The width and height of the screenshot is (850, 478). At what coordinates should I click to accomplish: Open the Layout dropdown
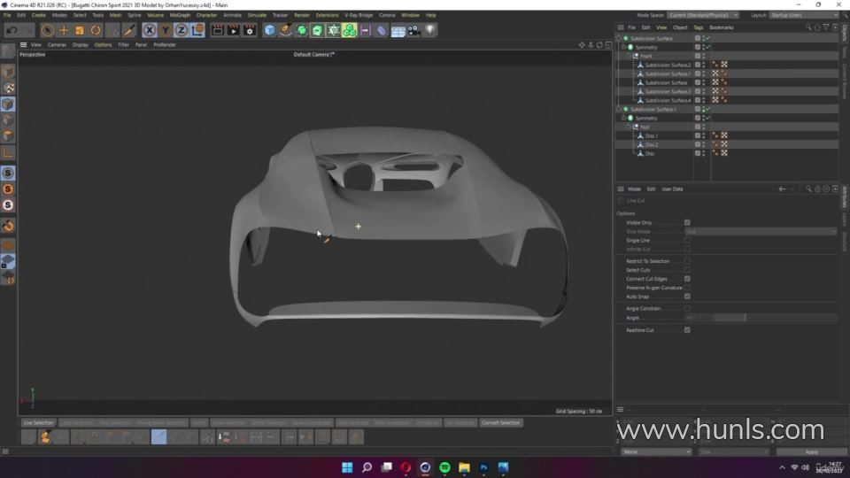click(805, 15)
